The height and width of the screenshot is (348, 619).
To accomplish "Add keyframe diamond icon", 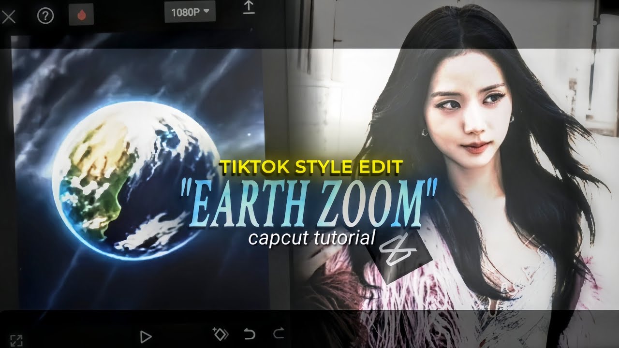I will pyautogui.click(x=220, y=333).
